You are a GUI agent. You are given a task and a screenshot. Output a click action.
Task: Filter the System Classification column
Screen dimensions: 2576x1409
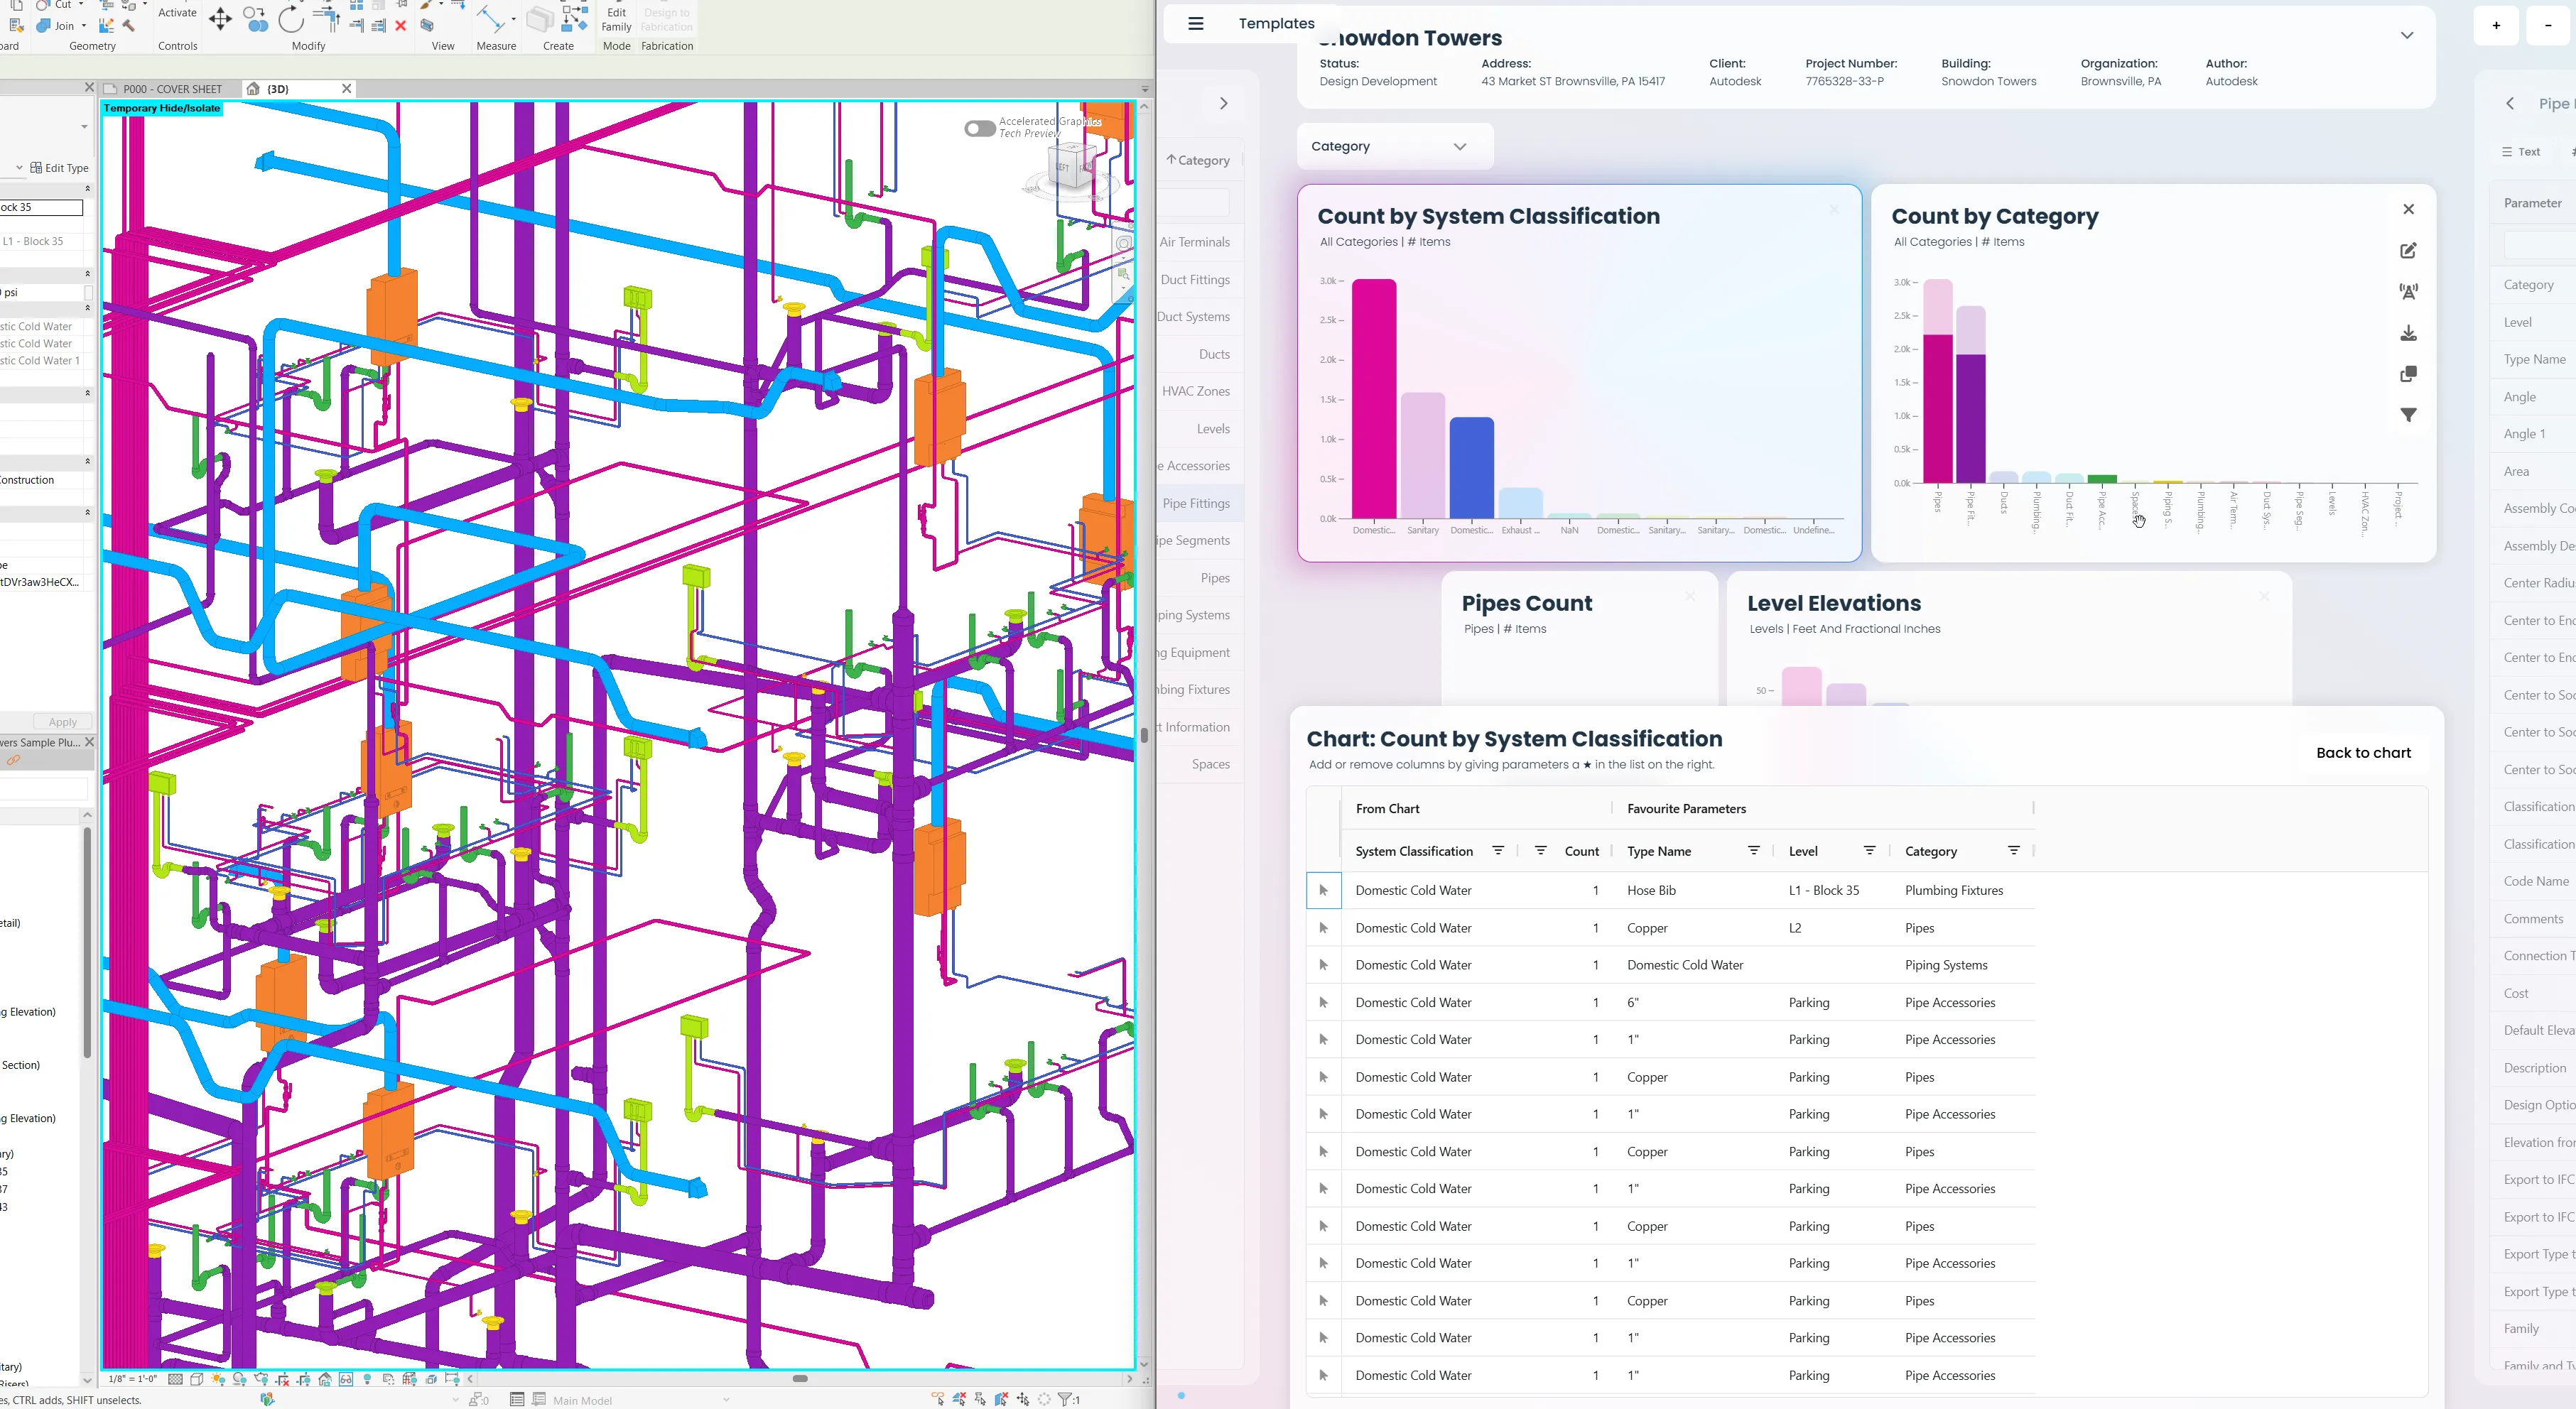point(1497,851)
